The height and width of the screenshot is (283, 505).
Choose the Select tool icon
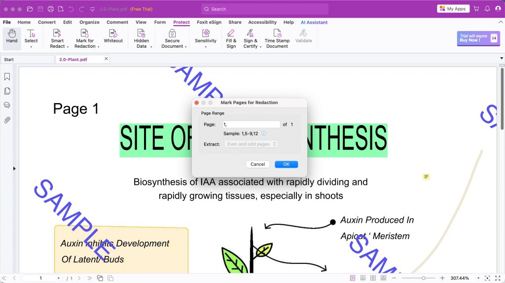pos(31,34)
